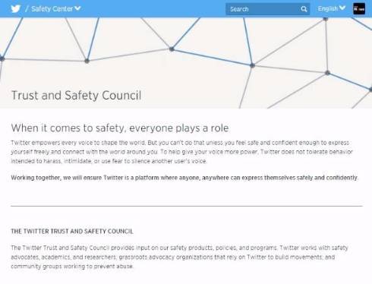
Task: Click the slash separator beside Twitter logo
Action: tap(27, 9)
